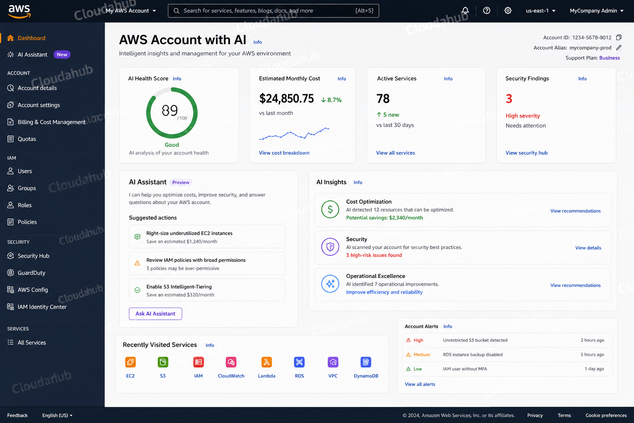Open Lambda service icon
Screen dimensions: 634x423
point(267,362)
